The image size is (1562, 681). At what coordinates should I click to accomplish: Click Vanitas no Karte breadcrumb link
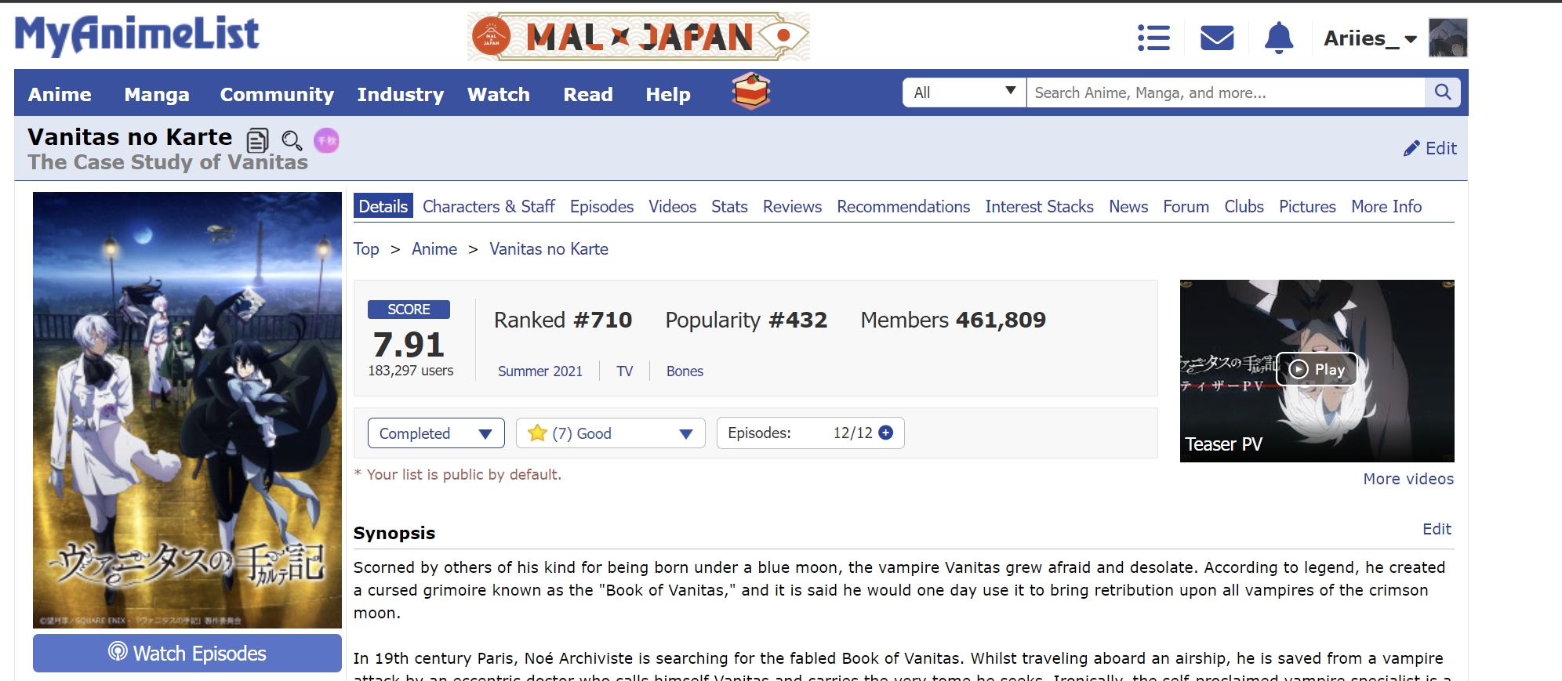coord(549,249)
